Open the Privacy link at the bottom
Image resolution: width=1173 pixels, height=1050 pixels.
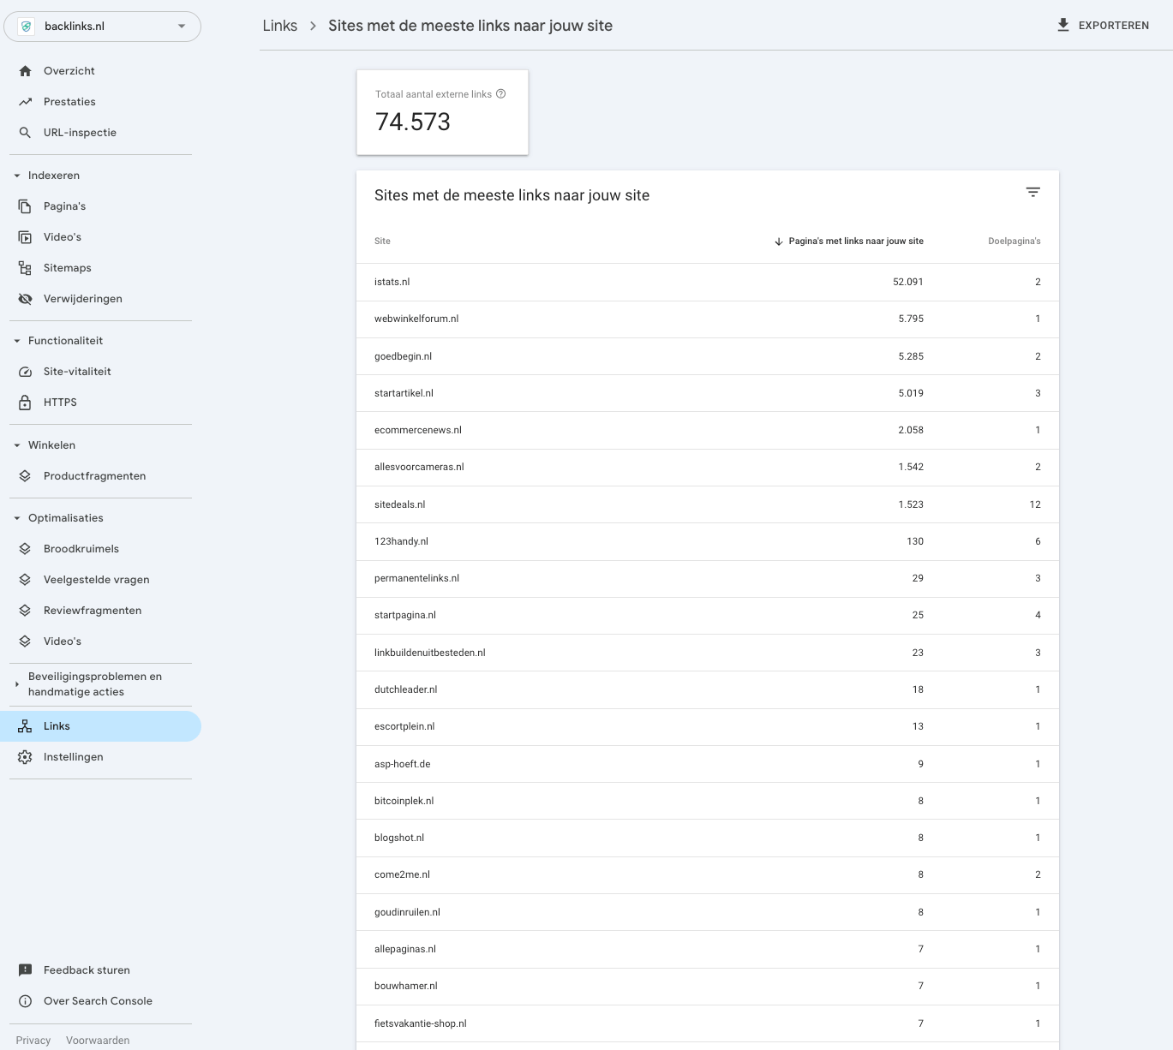pyautogui.click(x=33, y=1040)
